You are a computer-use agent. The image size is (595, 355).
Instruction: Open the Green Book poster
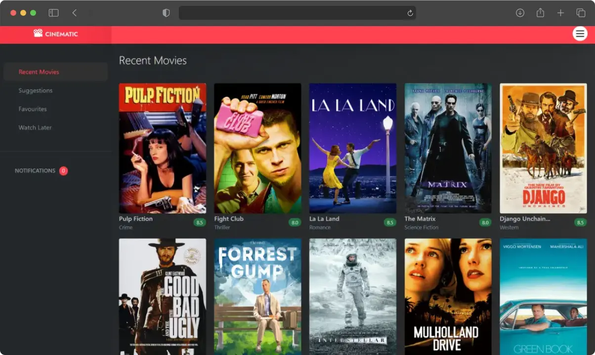tap(544, 297)
